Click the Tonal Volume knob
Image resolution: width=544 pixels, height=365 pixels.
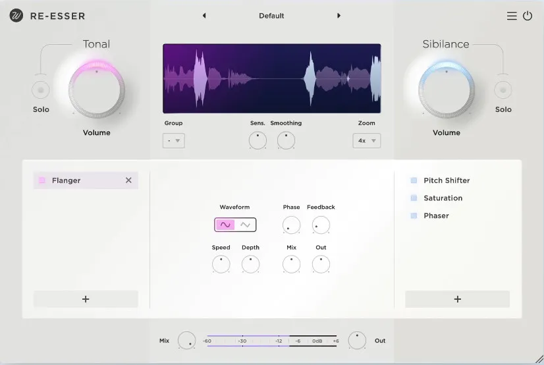[x=96, y=90]
